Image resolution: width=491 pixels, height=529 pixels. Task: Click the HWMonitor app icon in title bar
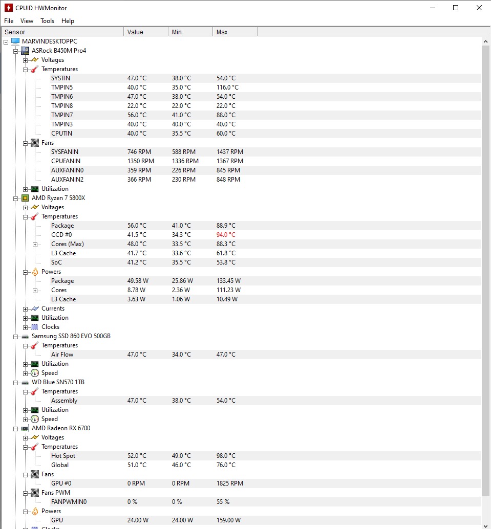(x=8, y=8)
